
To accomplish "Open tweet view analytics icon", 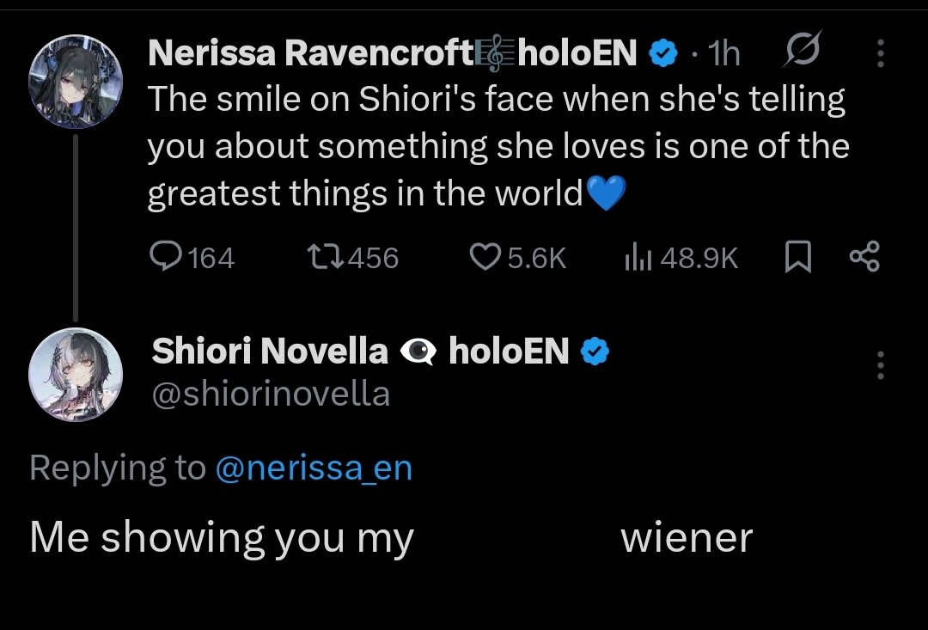I will tap(634, 257).
